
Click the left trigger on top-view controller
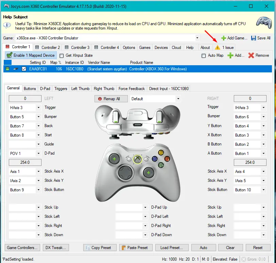[116, 116]
